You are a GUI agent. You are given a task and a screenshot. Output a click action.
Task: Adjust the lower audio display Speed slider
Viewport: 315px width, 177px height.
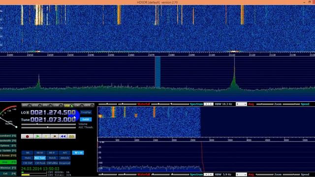click(291, 175)
